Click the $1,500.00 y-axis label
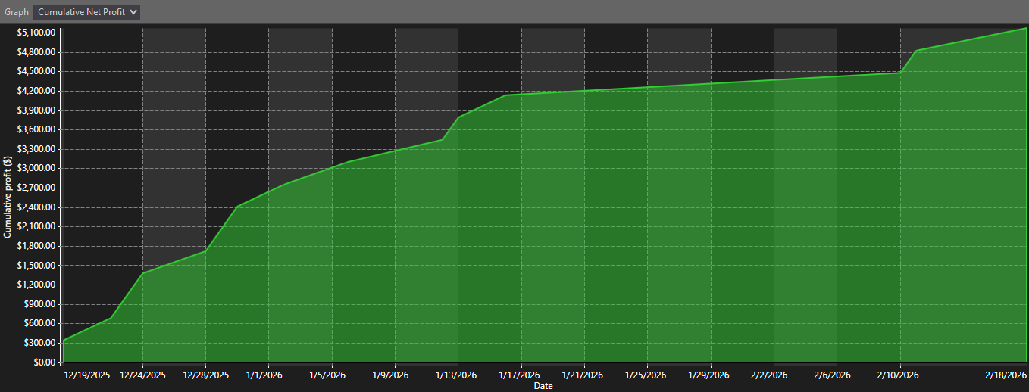 [x=36, y=266]
